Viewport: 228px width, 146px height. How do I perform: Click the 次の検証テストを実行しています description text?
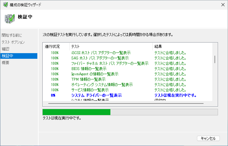(108, 35)
